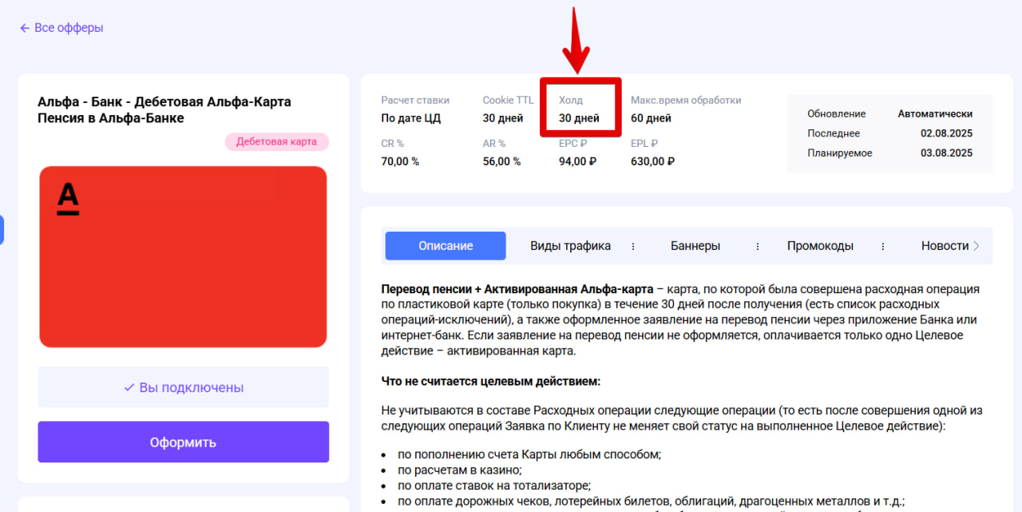Click the EPL ₽ value 630,00 ₽
1022x512 pixels.
click(652, 161)
